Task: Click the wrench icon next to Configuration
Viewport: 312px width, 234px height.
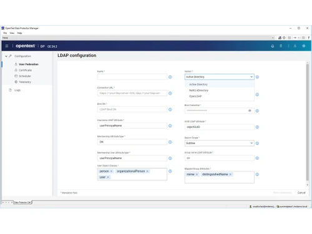Action: coord(10,56)
